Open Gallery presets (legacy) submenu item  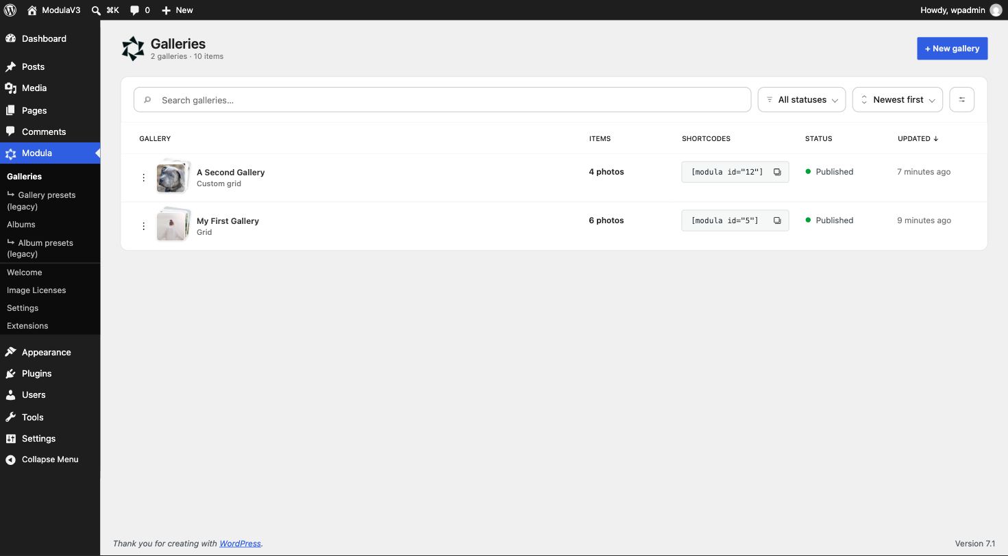coord(41,201)
